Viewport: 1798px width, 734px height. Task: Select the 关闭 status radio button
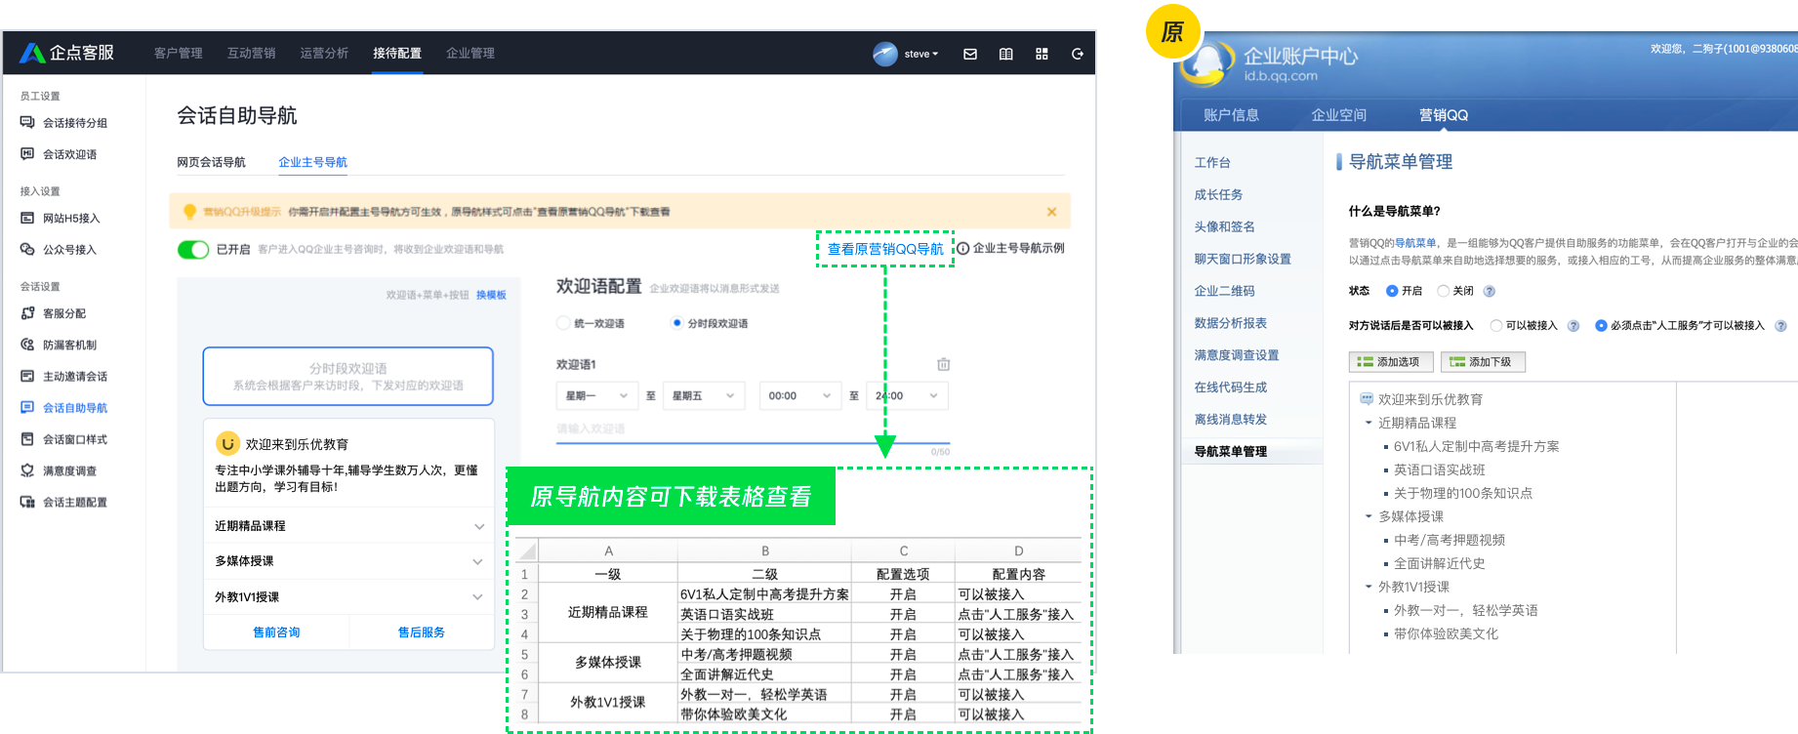point(1443,291)
